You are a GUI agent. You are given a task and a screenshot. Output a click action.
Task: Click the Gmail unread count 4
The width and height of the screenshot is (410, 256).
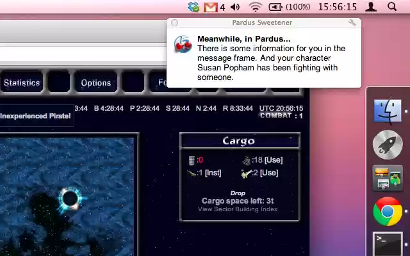pyautogui.click(x=222, y=7)
